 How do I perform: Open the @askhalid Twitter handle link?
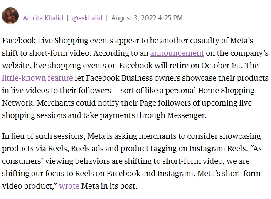click(87, 18)
